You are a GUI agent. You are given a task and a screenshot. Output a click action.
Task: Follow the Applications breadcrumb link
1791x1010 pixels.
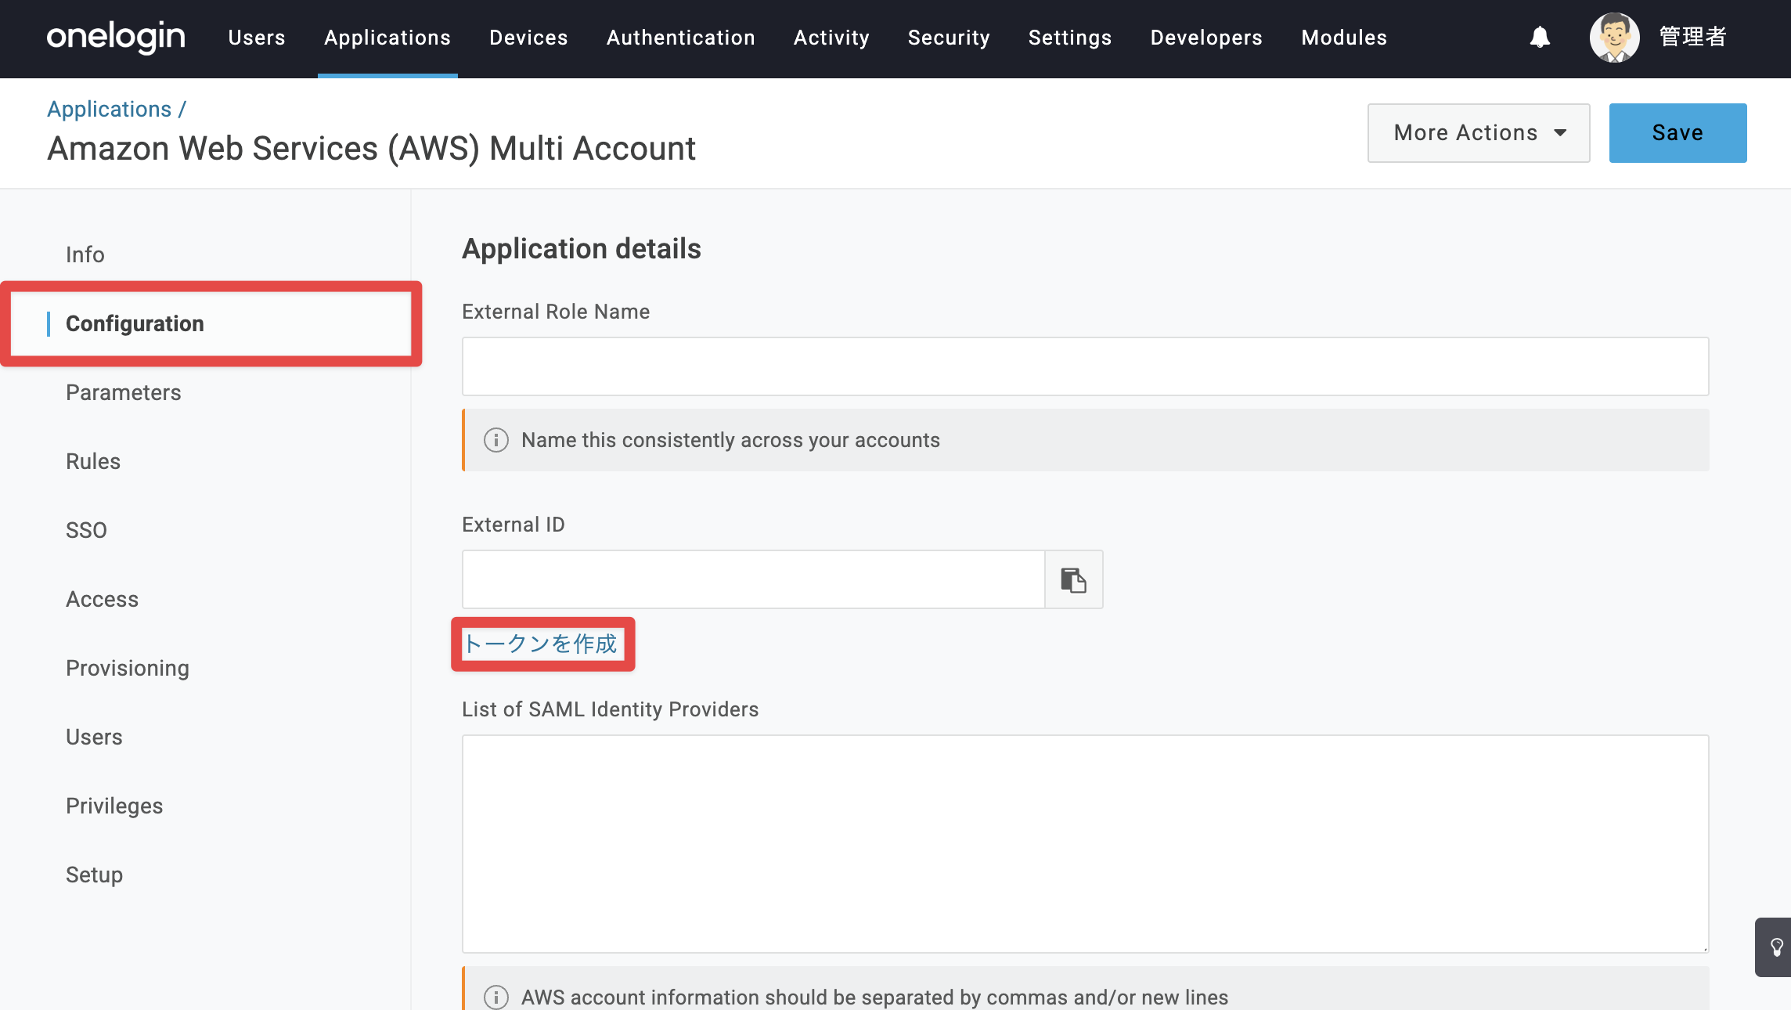coord(109,109)
